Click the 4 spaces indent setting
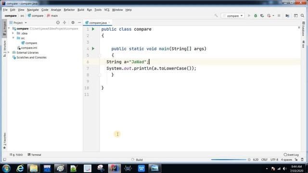Viewport: 308px width, 173px height. point(286,160)
